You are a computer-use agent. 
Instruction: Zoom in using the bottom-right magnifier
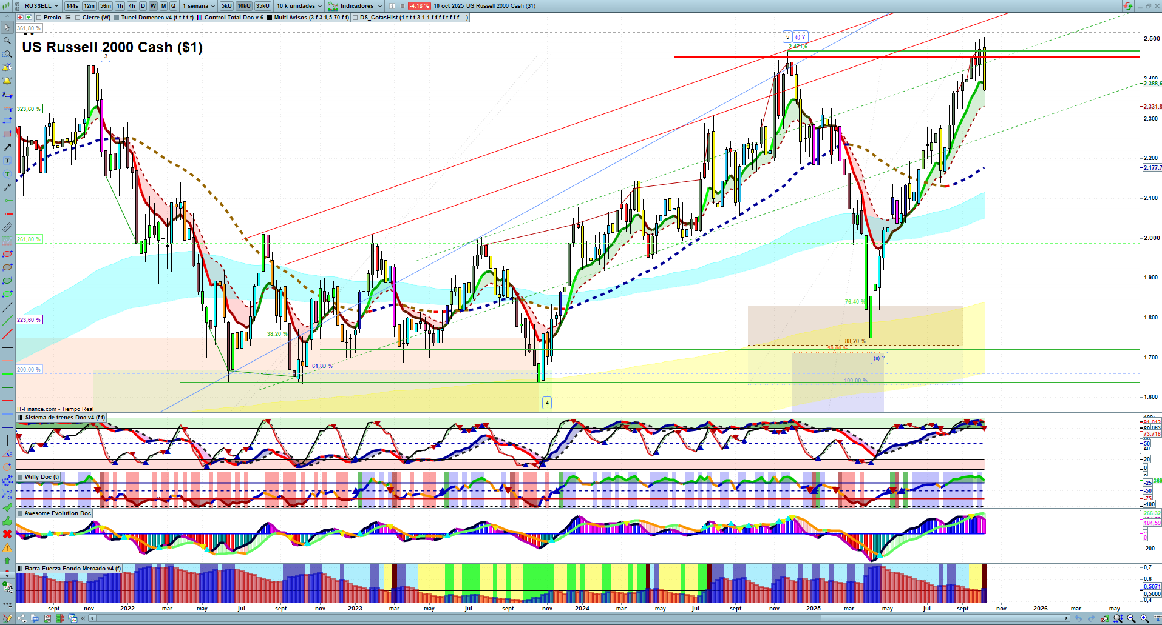coord(1144,618)
